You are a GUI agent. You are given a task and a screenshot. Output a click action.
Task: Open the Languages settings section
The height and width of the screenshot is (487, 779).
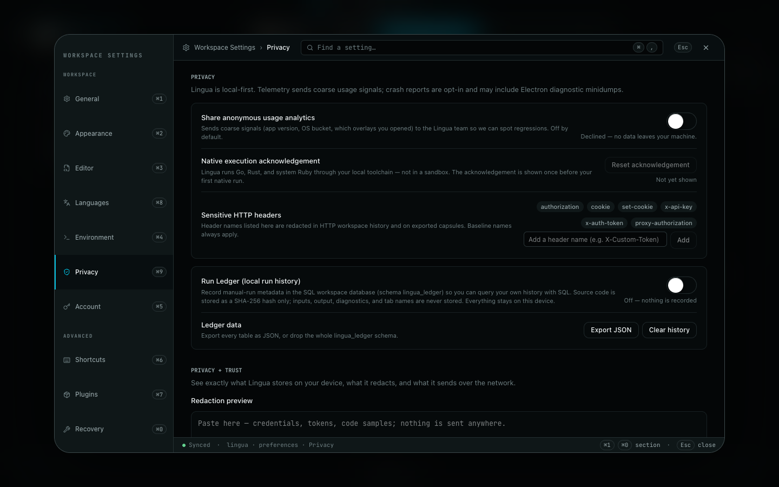pyautogui.click(x=114, y=203)
